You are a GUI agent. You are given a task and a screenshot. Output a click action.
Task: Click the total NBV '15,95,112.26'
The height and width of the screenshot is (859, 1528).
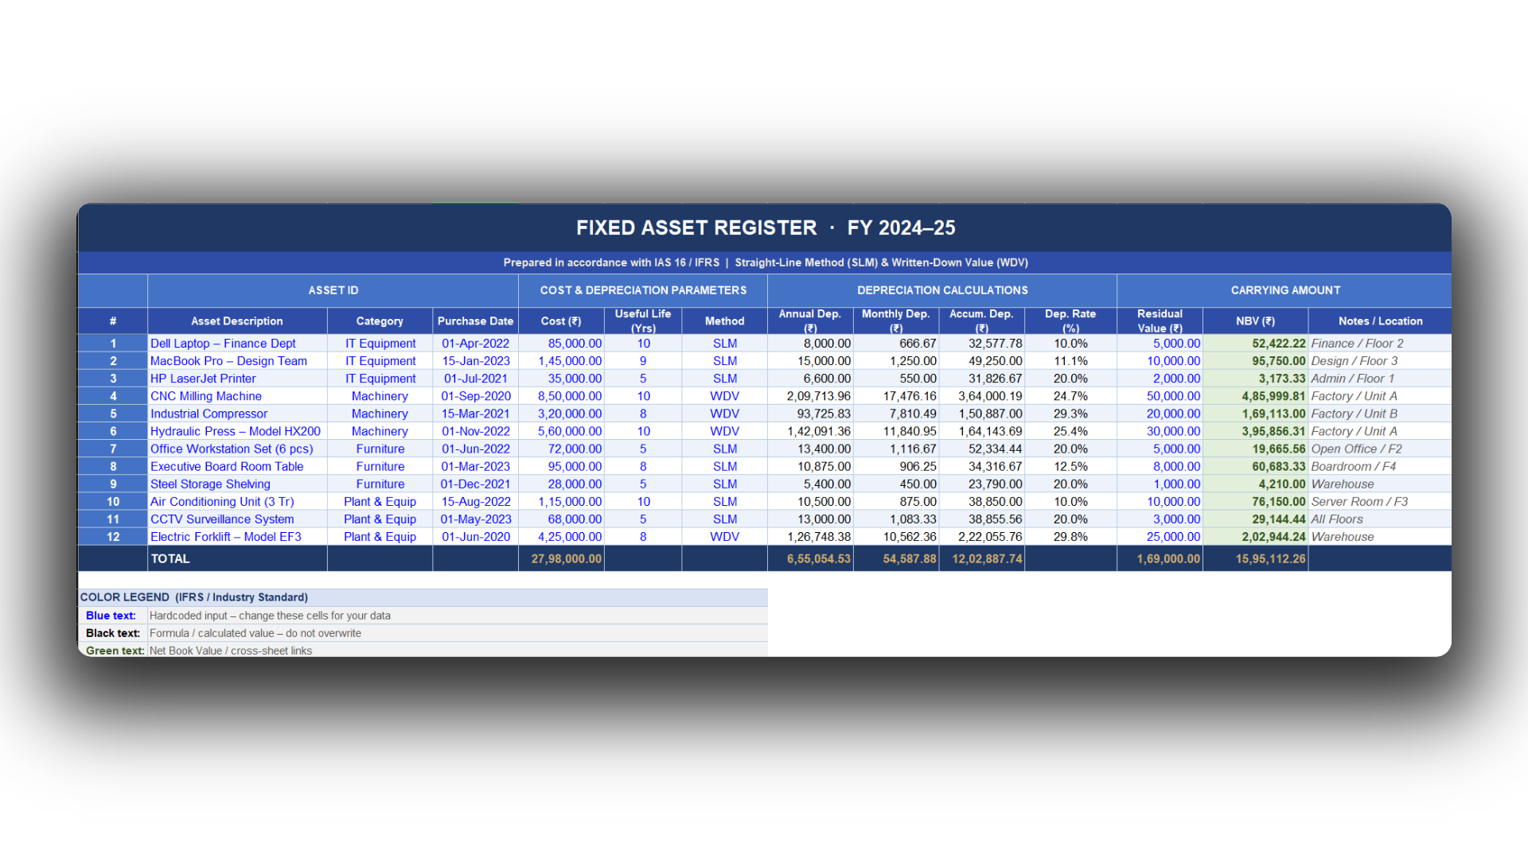coord(1255,559)
